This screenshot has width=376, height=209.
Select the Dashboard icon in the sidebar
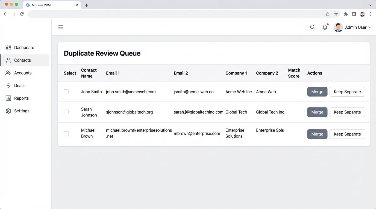pos(8,47)
